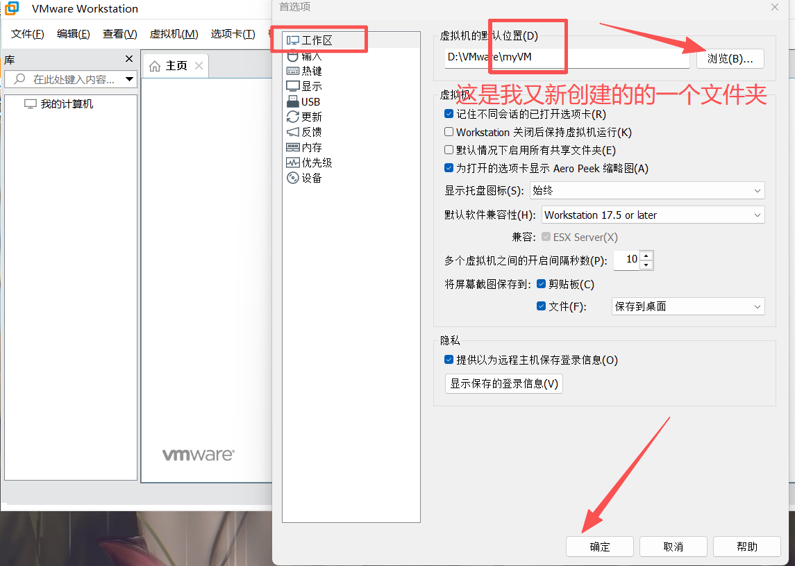This screenshot has width=795, height=566.
Task: Toggle 提供以为远程主机保存登录信息 checkbox
Action: pos(449,359)
